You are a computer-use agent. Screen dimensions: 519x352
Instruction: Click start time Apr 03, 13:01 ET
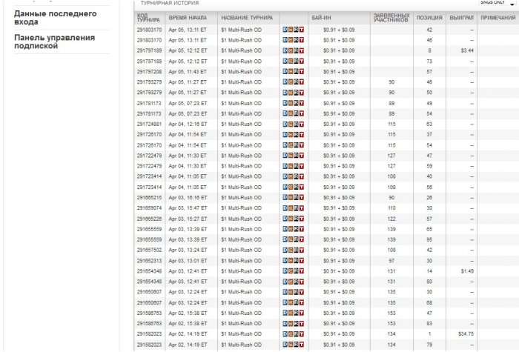pyautogui.click(x=188, y=261)
